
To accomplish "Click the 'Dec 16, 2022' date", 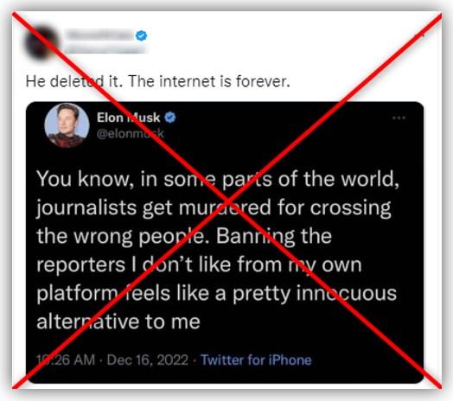I will click(148, 360).
